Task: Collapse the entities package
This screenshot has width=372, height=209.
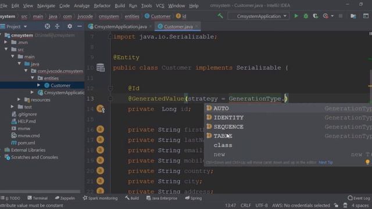Action: point(33,78)
